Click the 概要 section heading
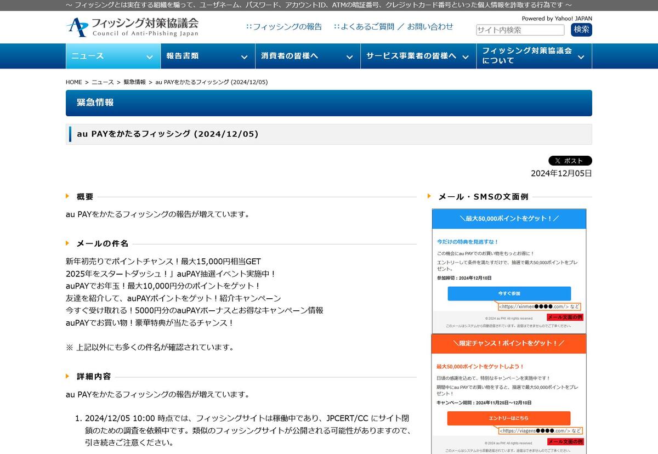Image resolution: width=658 pixels, height=454 pixels. (85, 196)
